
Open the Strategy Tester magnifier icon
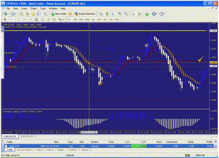click(45, 14)
